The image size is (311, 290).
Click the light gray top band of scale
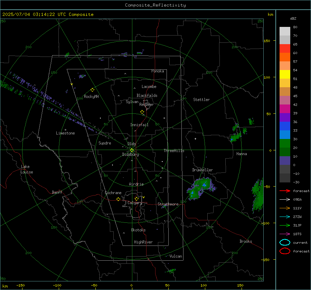[x=285, y=31]
